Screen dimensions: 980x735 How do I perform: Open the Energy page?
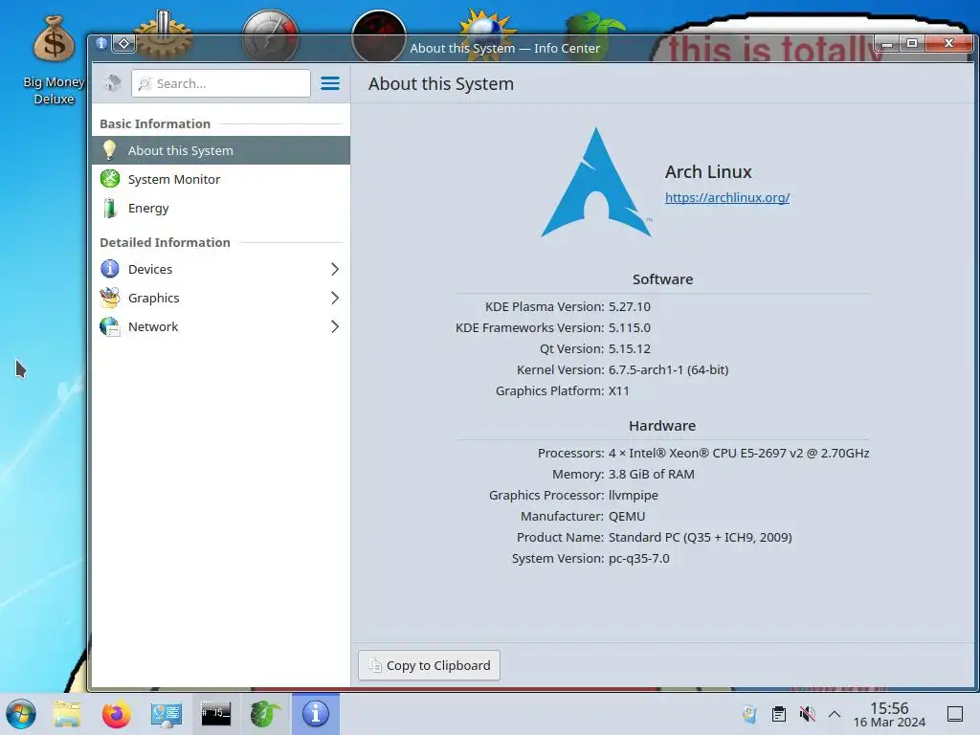point(221,208)
